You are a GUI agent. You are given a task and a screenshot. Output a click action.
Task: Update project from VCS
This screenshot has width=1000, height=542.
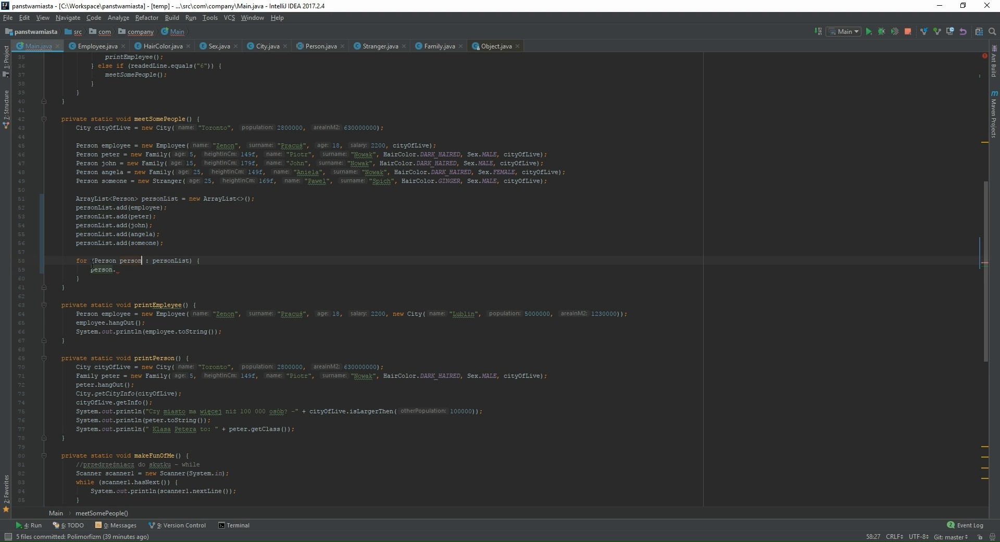point(924,32)
